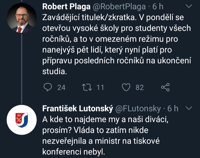Click the reply speech bubble icon
200x158 pixels.
click(x=48, y=87)
